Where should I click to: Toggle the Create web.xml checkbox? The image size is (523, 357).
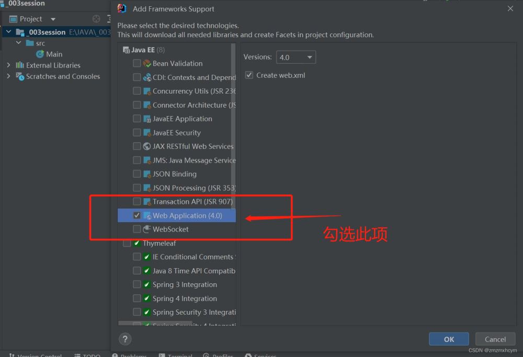249,75
